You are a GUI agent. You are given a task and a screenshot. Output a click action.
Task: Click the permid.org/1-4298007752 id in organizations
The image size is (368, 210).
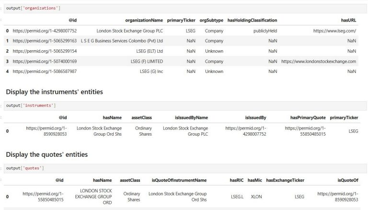(45, 31)
